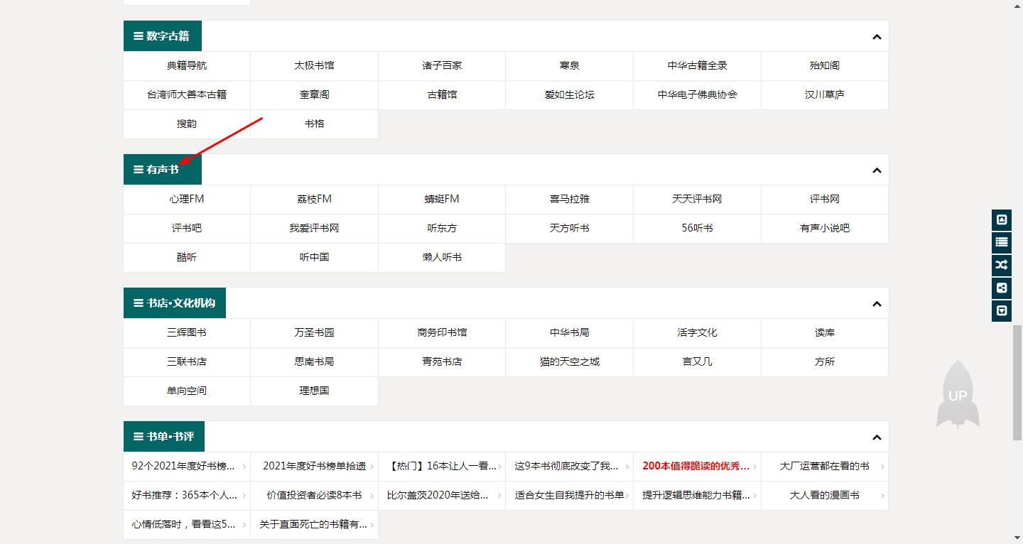Collapse the 书店·文化机构 section with its chevron

tap(876, 303)
